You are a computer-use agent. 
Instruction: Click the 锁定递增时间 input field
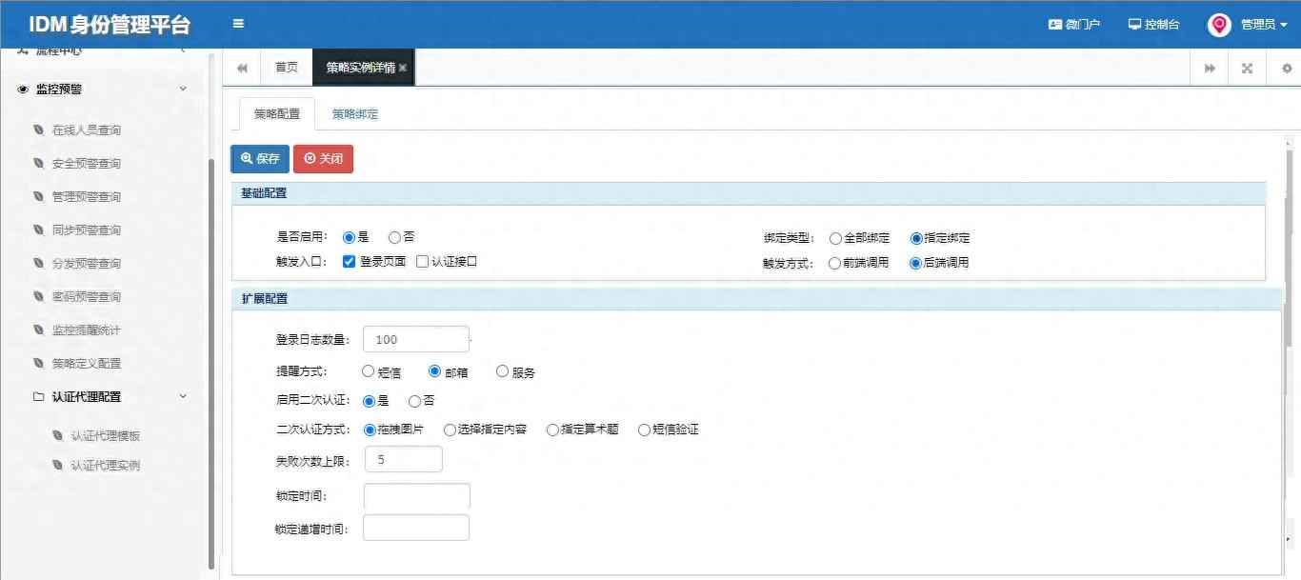tap(416, 528)
